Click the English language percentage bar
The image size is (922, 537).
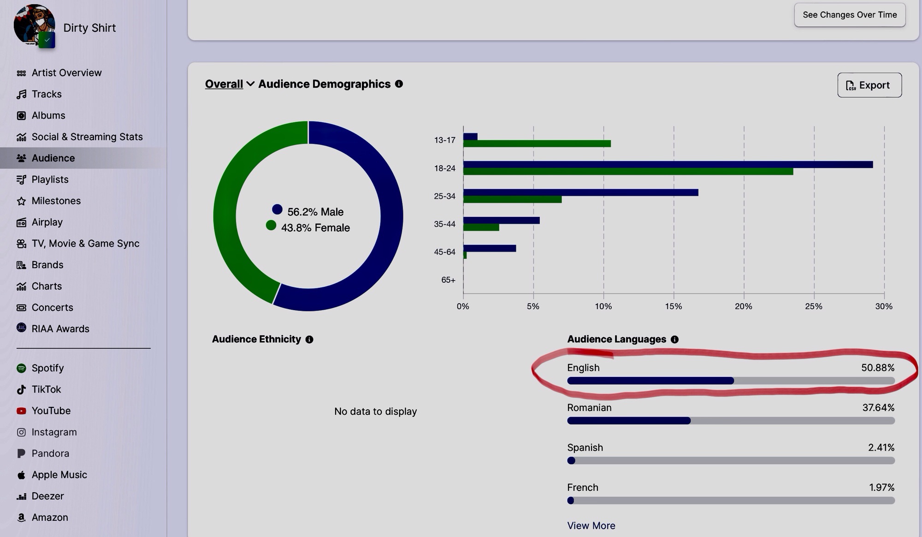click(x=730, y=381)
